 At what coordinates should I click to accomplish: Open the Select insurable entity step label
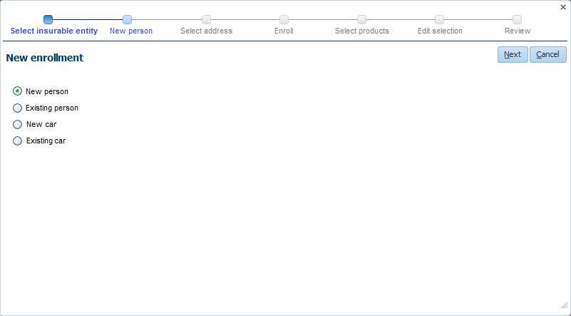click(54, 31)
